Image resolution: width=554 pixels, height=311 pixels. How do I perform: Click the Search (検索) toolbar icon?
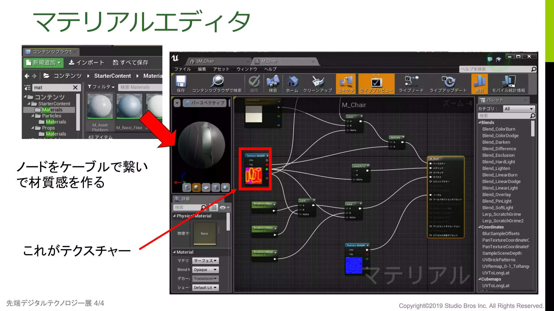(x=273, y=84)
